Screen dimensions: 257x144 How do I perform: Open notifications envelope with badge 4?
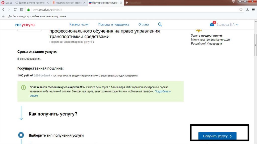(212, 24)
